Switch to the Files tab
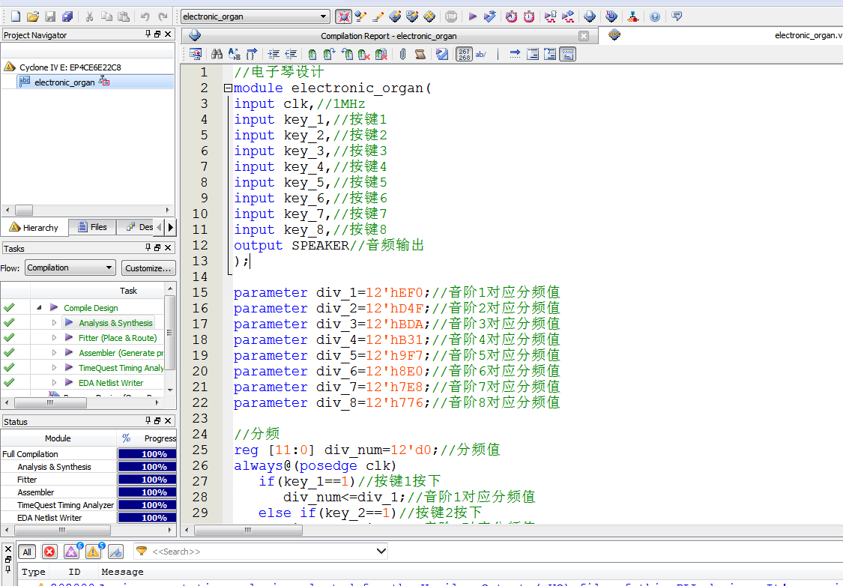This screenshot has height=586, width=843. pyautogui.click(x=92, y=226)
